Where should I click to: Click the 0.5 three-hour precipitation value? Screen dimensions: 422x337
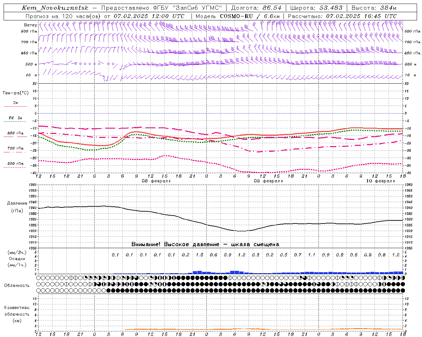284,255
